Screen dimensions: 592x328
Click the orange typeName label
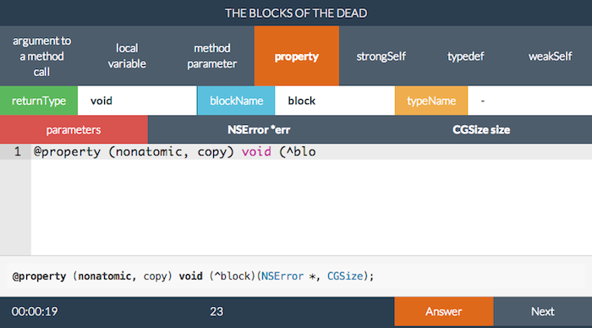tap(431, 101)
